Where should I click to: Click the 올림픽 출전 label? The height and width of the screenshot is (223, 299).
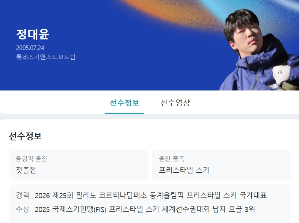click(x=31, y=158)
